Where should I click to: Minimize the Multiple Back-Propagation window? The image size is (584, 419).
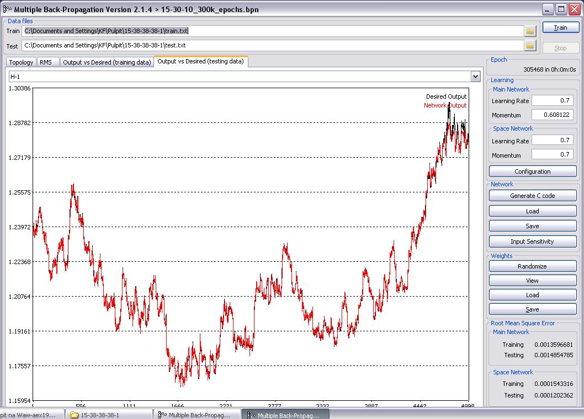[547, 9]
